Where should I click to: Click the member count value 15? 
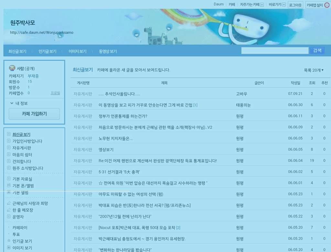pos(30,82)
